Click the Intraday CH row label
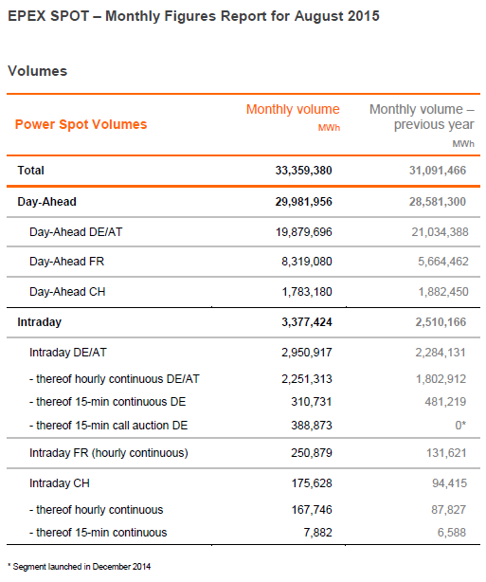Image resolution: width=486 pixels, height=582 pixels. (60, 483)
